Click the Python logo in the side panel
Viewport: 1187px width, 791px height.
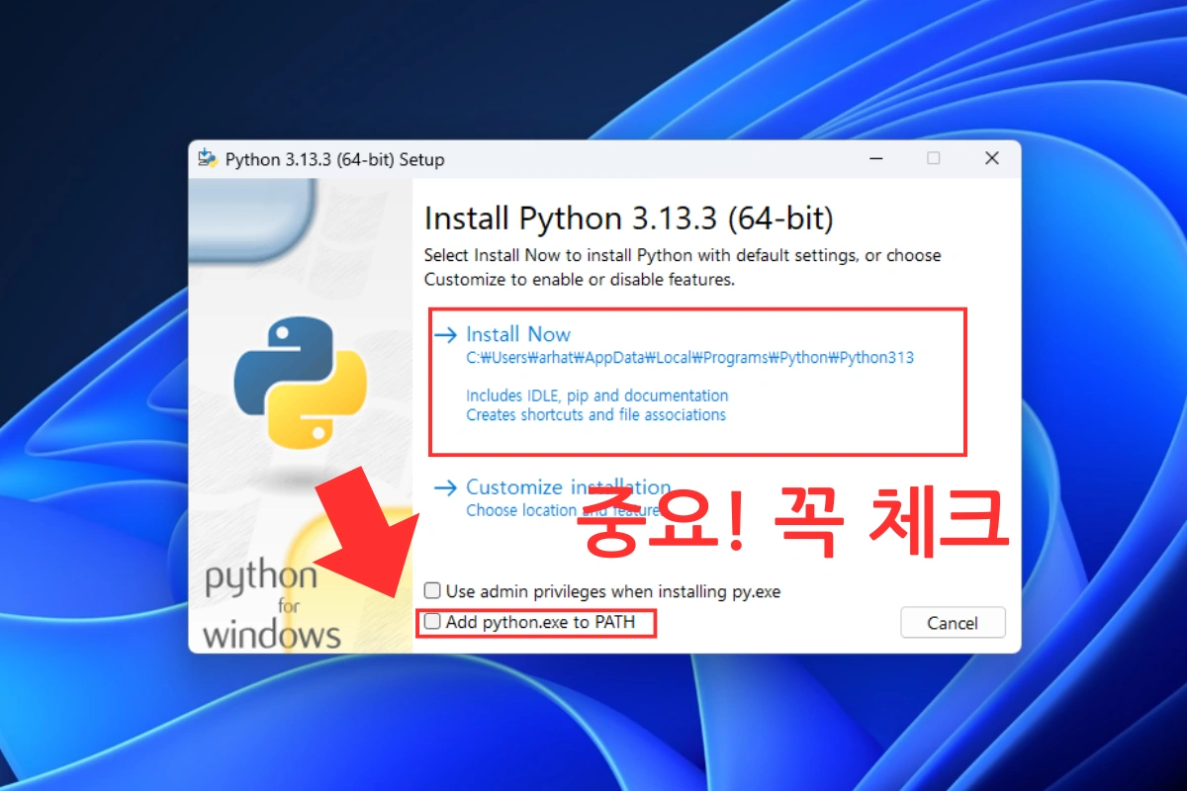coord(301,384)
